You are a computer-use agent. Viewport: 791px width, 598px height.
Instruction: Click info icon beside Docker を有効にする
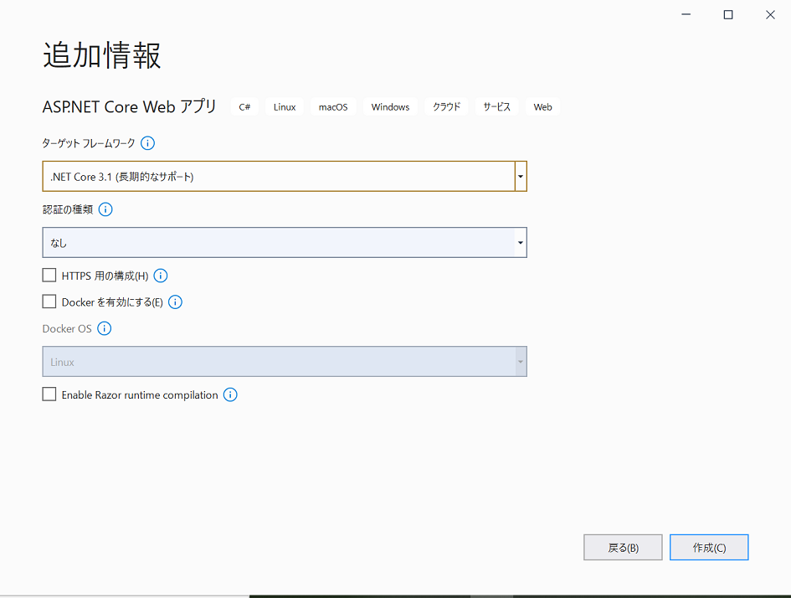[x=175, y=302]
